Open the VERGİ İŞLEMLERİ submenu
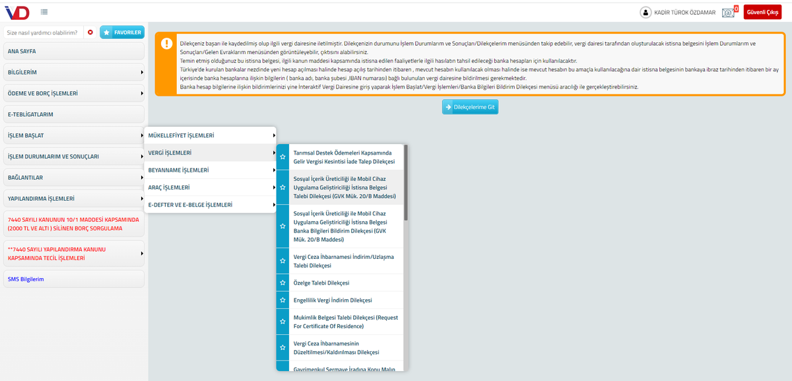 pos(210,153)
